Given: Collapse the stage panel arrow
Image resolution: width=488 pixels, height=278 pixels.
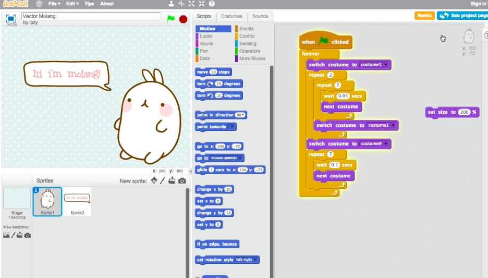Looking at the screenshot, I should (190, 171).
